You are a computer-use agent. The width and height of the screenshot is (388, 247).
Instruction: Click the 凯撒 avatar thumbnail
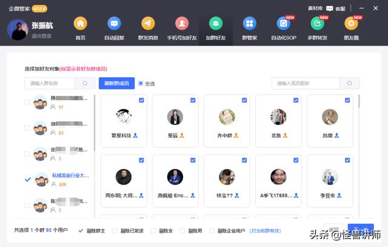point(330,117)
